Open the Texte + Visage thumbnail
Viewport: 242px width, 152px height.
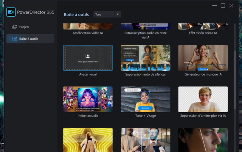tap(145, 99)
